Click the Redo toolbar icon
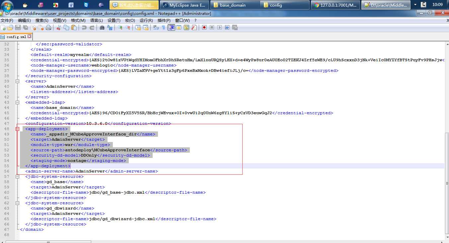 92,27
